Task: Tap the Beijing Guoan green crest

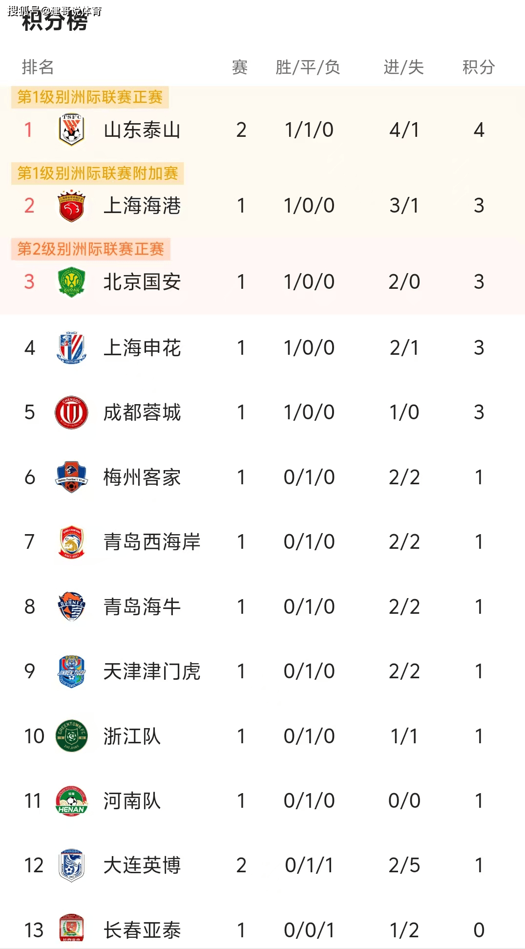Action: click(x=71, y=282)
